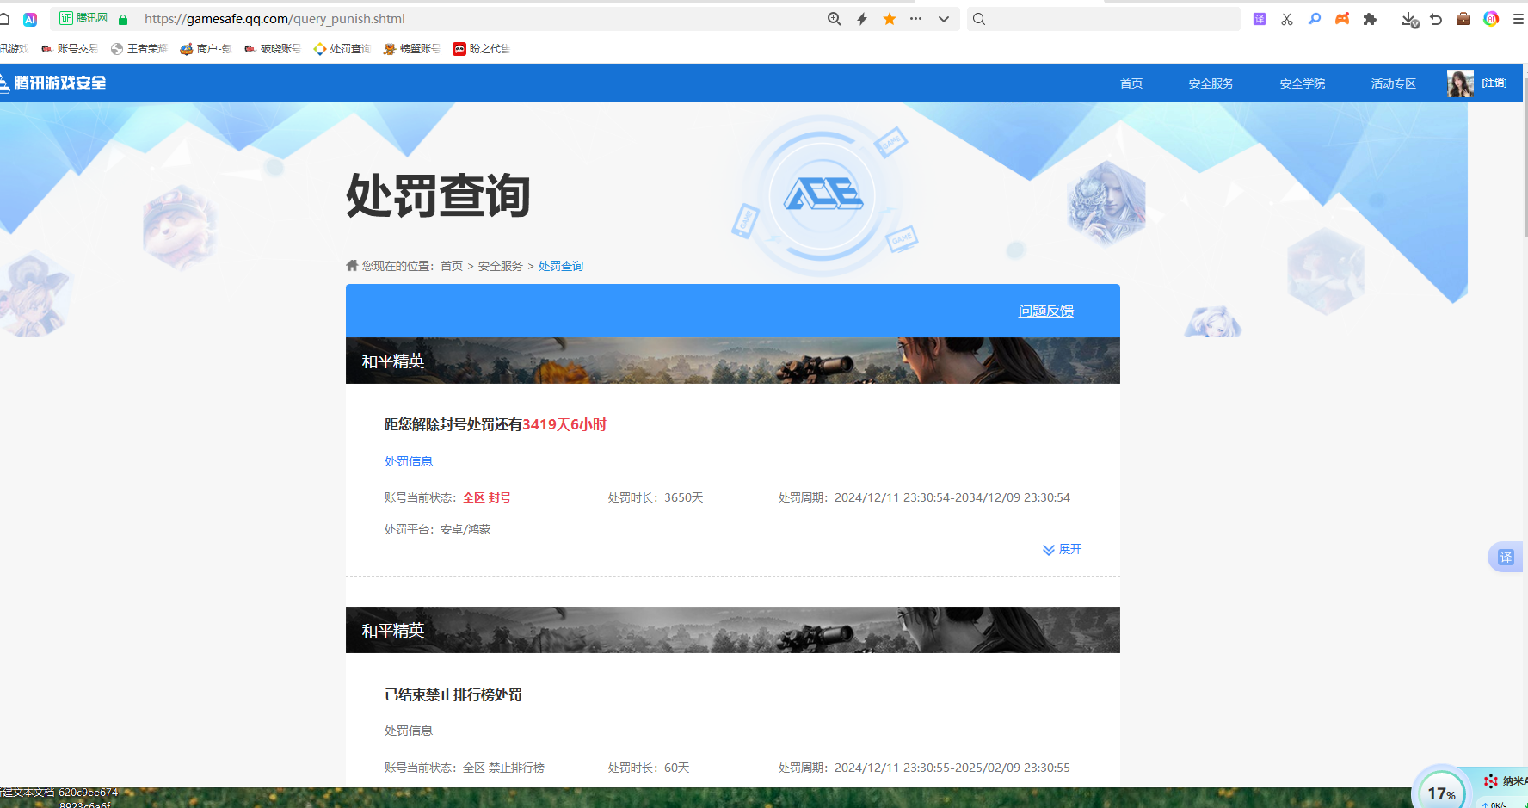Screen dimensions: 1528x808
Task: Open the 王者荣耀 bookmark
Action: coord(139,49)
